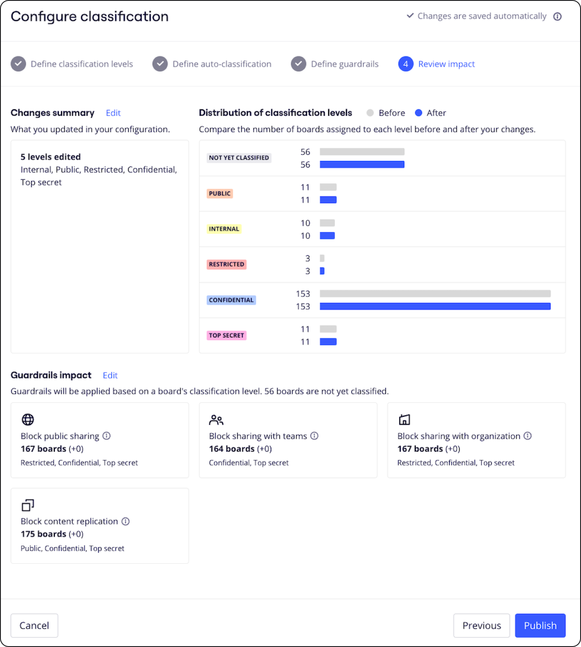
Task: Click the organization building icon in guardrails card
Action: click(x=404, y=419)
